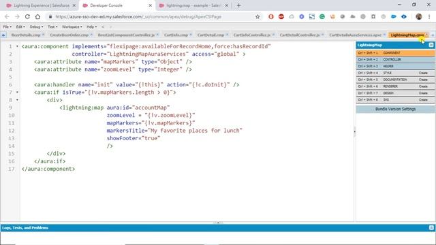
Task: Click the bottom panel splitter handle
Action: 218,223
